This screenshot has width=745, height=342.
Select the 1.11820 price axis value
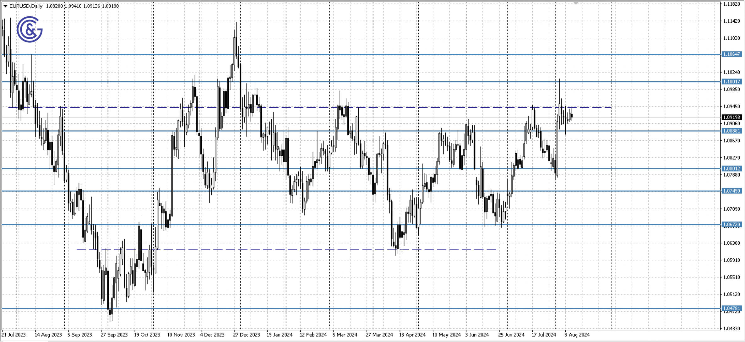click(732, 4)
